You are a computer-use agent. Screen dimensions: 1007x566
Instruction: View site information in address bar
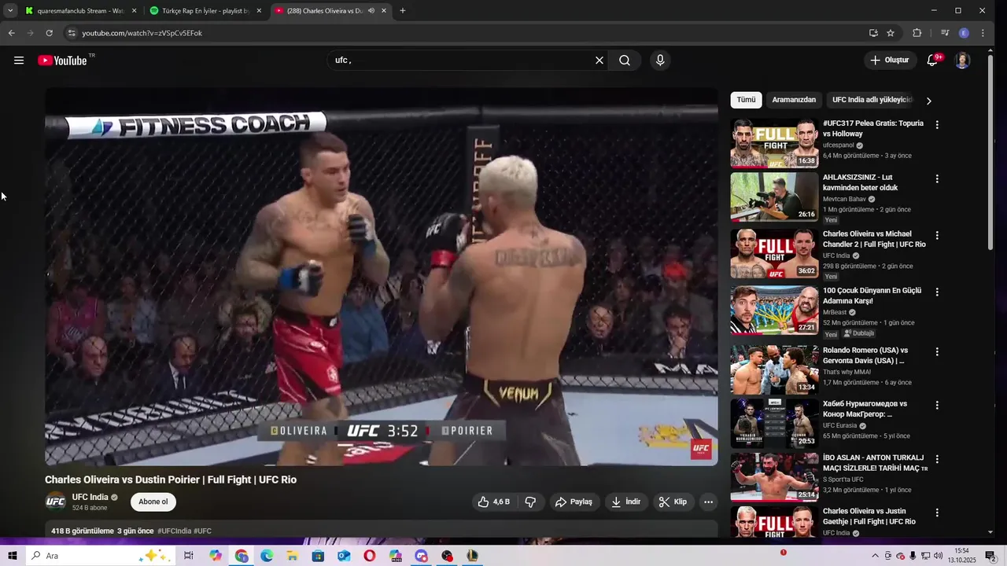coord(72,33)
